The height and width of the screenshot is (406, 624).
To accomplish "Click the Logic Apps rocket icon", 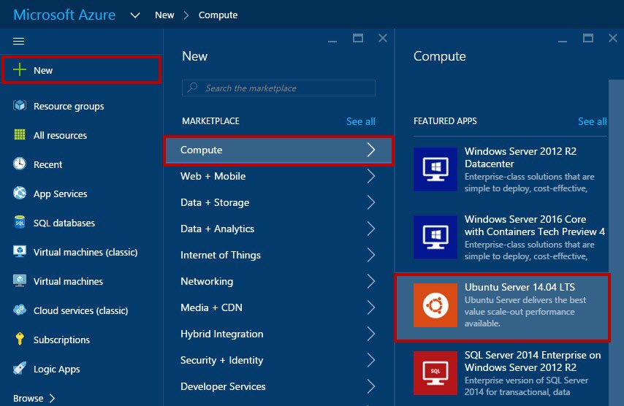I will point(20,368).
